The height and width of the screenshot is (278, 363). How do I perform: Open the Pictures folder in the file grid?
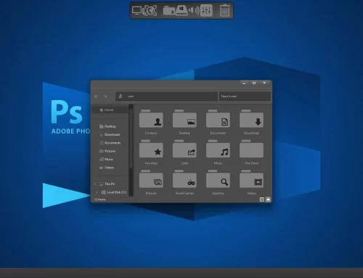tap(151, 182)
